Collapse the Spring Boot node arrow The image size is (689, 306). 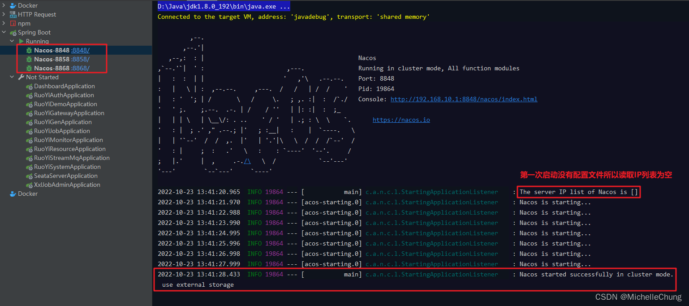point(4,32)
